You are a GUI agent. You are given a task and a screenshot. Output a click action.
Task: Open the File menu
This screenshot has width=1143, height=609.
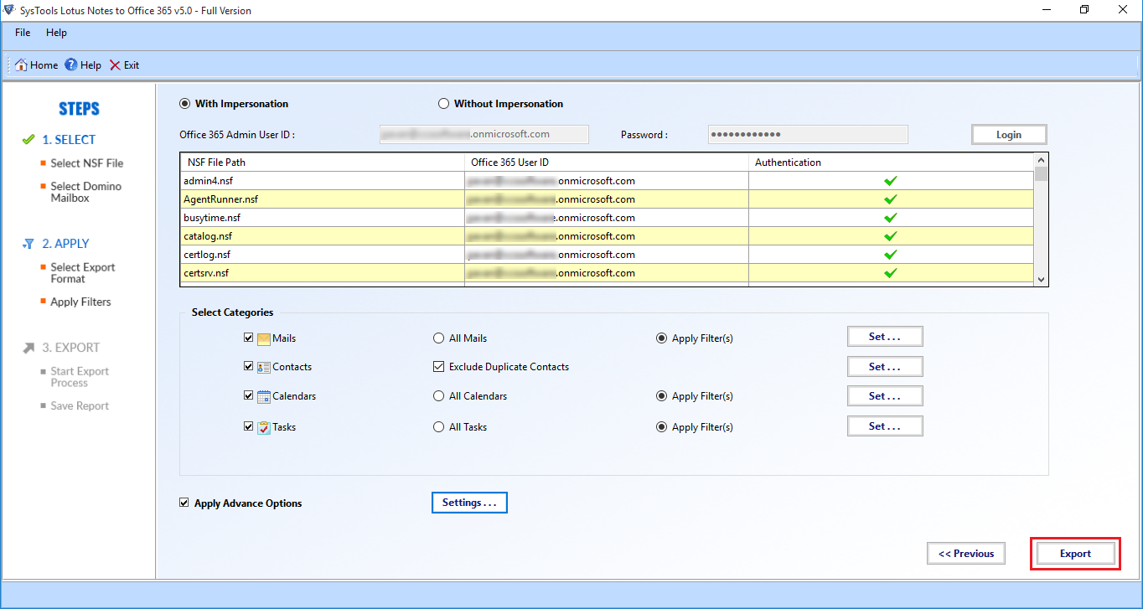tap(22, 33)
